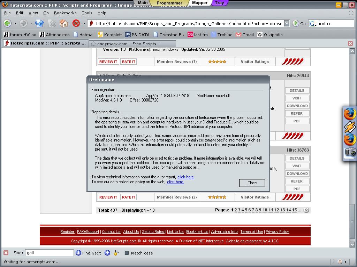Open the adblock icon dropdown arrow
The height and width of the screenshot is (267, 357).
pyautogui.click(x=84, y=23)
